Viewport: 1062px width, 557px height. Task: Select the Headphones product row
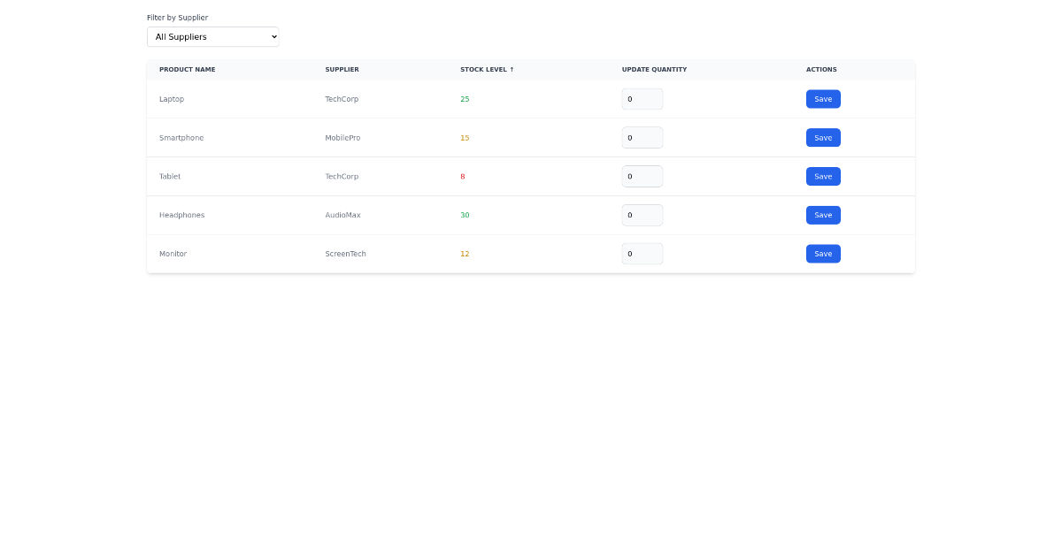[x=181, y=215]
